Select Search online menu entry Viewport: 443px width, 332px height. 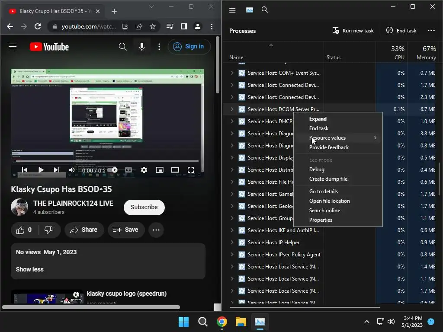tap(324, 211)
